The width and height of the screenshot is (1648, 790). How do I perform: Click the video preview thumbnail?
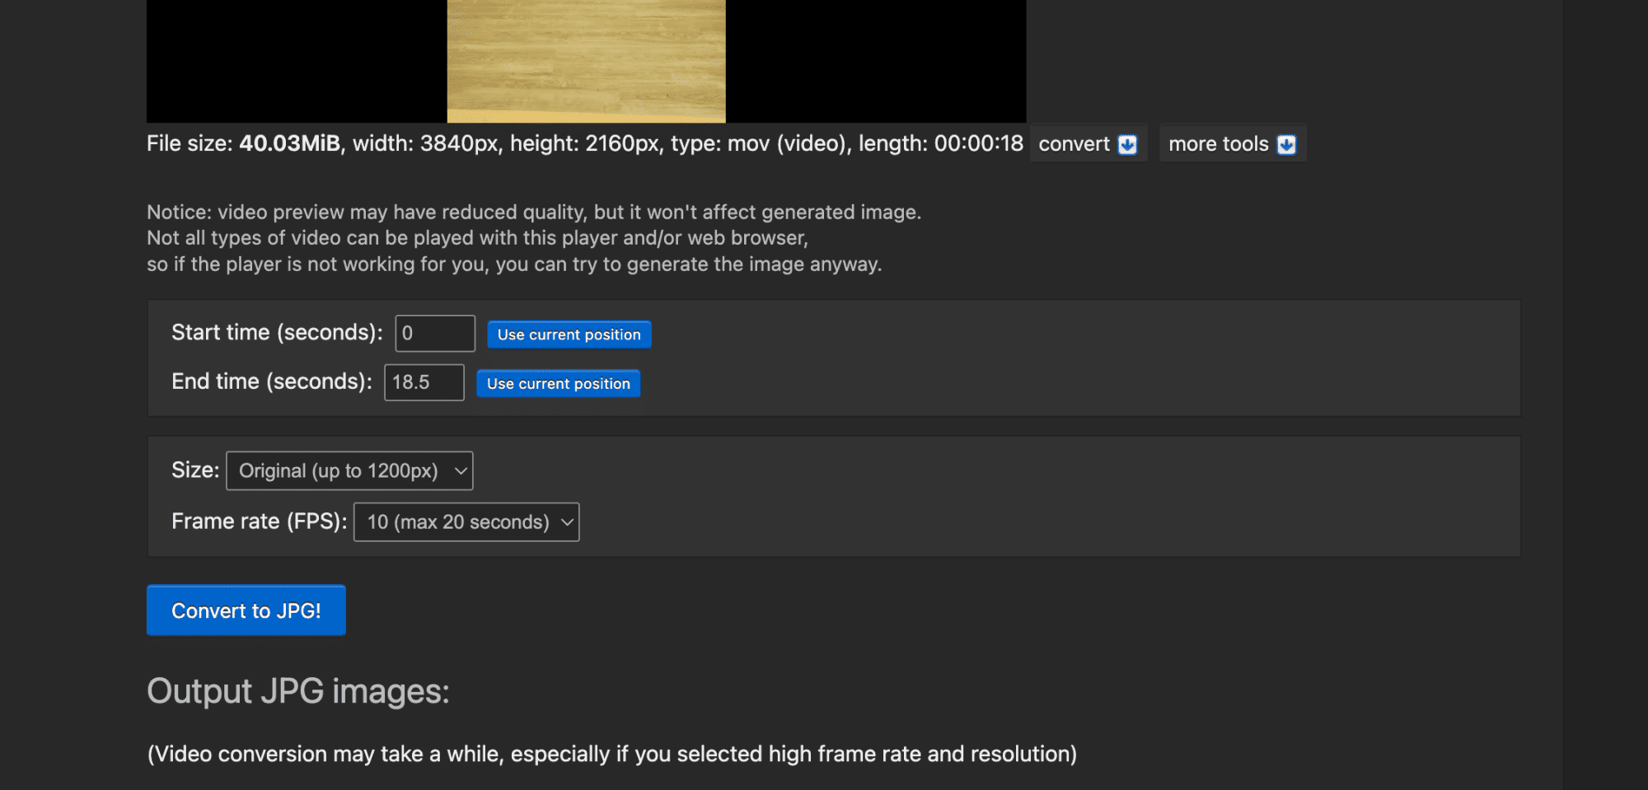click(587, 61)
